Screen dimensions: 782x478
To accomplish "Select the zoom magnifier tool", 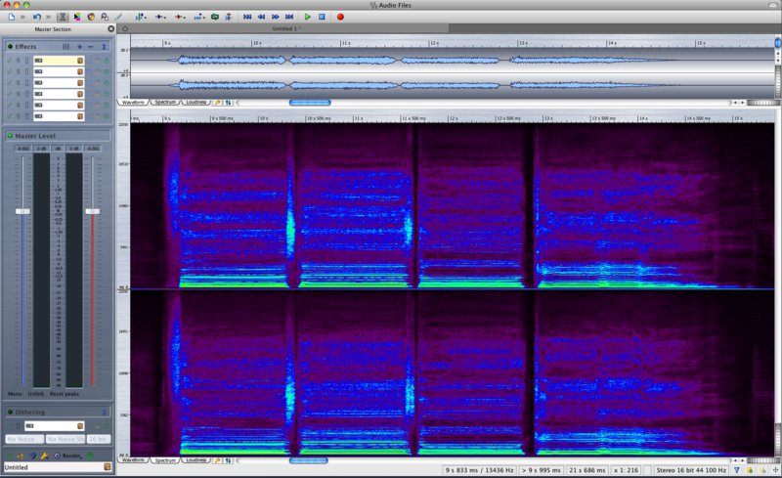I will (105, 17).
